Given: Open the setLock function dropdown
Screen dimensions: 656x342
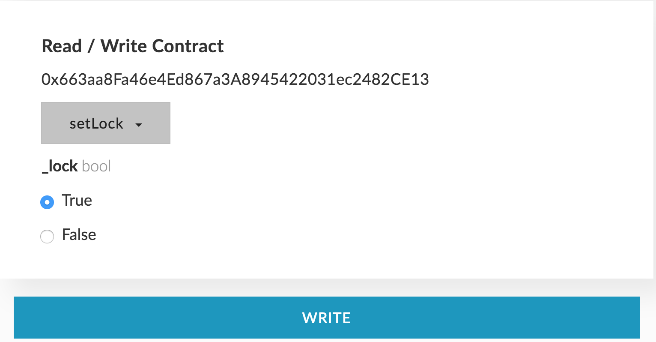Looking at the screenshot, I should point(106,123).
